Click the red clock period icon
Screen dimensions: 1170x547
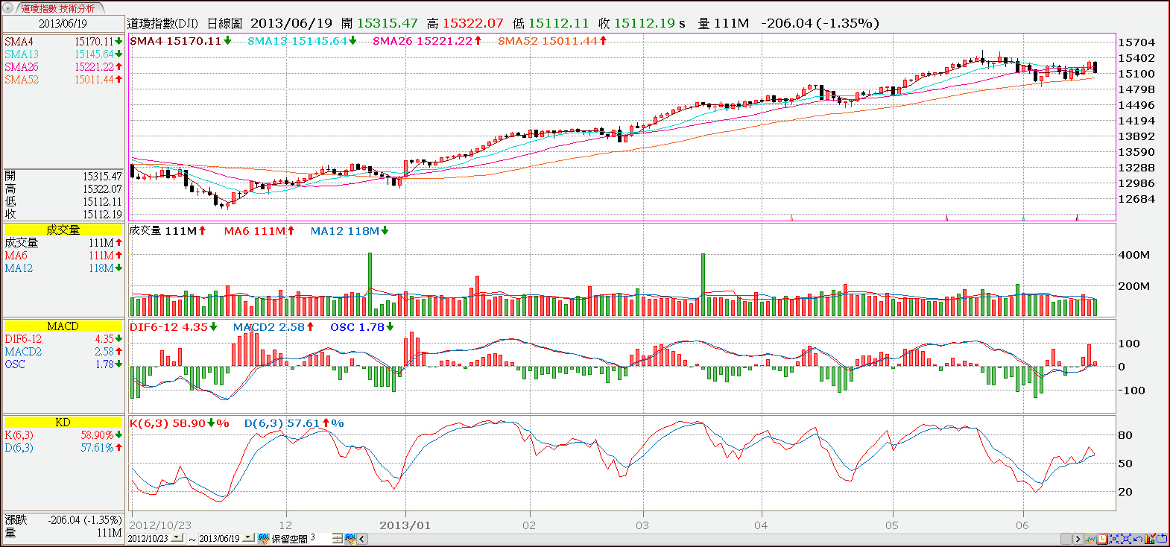[1102, 538]
